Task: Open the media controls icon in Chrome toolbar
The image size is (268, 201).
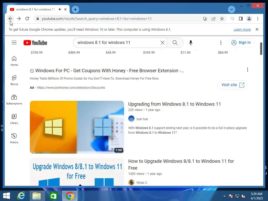Action: pos(232,19)
